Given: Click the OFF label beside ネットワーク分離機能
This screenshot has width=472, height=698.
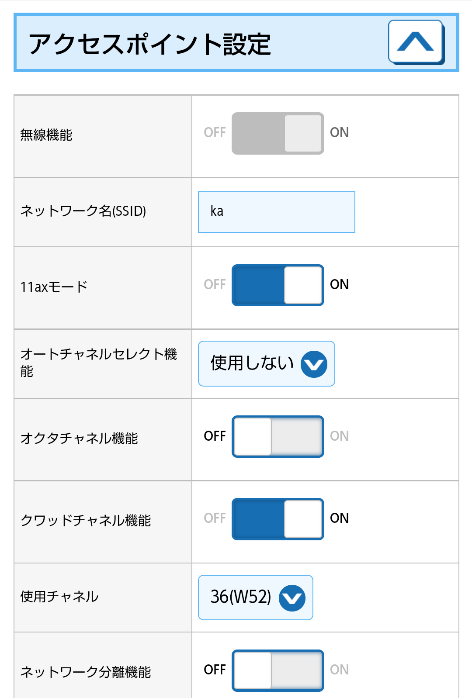Looking at the screenshot, I should click(215, 670).
